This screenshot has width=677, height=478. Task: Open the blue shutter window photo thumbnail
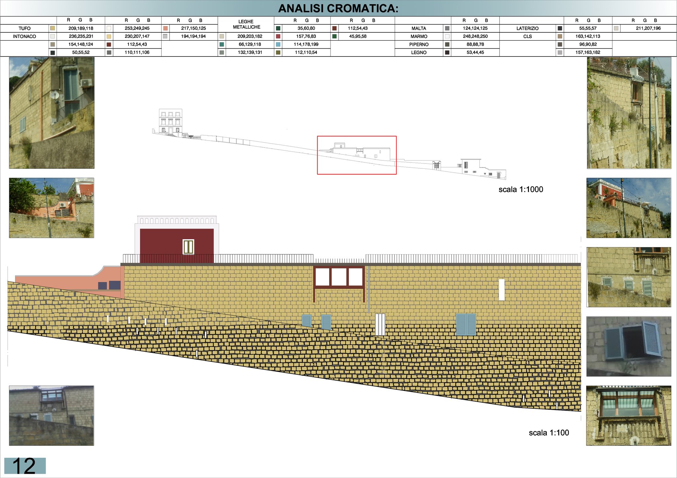coord(628,346)
